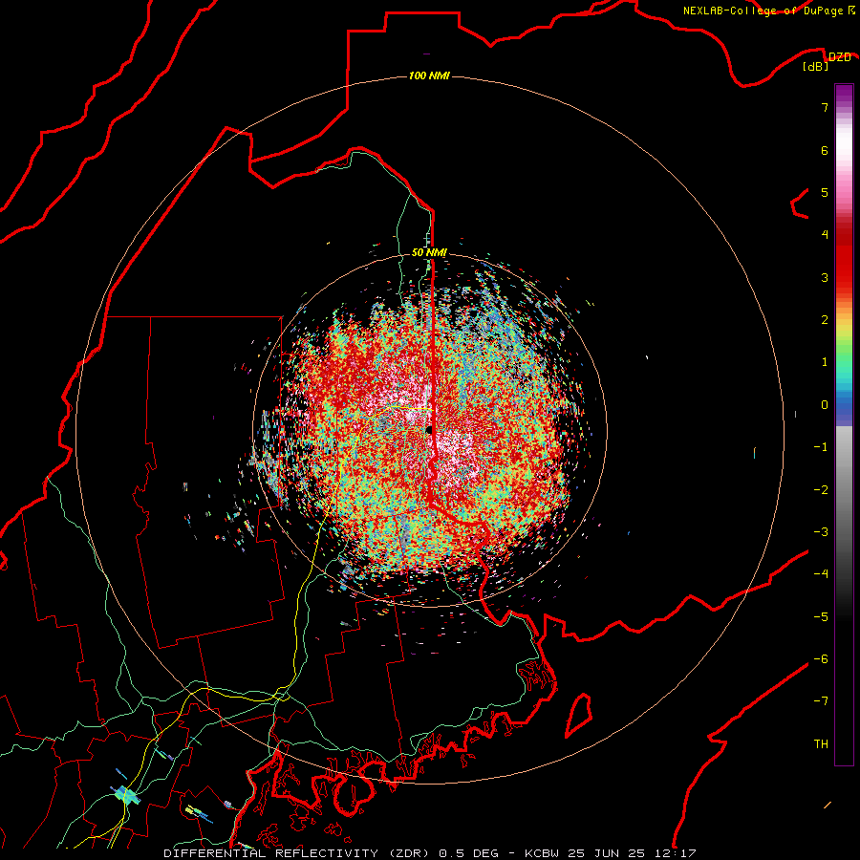Click the '50 NMI' range ring label

429,253
